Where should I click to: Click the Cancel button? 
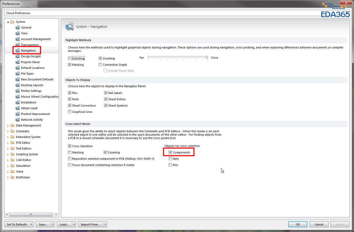(319, 224)
